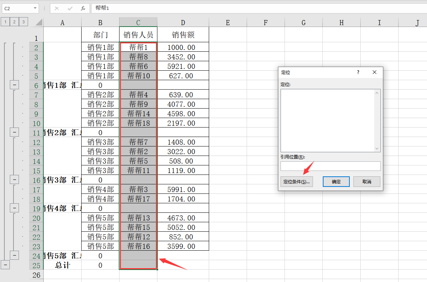Viewport: 427px width, 282px height.
Task: Click the 部门 header cell
Action: click(x=100, y=35)
